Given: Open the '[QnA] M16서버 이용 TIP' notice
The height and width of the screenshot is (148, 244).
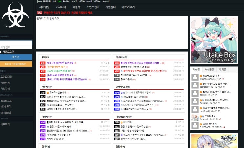Looking at the screenshot, I should [59, 71].
